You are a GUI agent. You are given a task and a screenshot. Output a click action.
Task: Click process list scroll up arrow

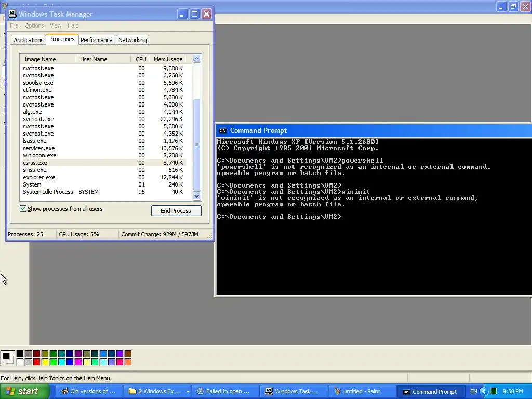[x=197, y=59]
